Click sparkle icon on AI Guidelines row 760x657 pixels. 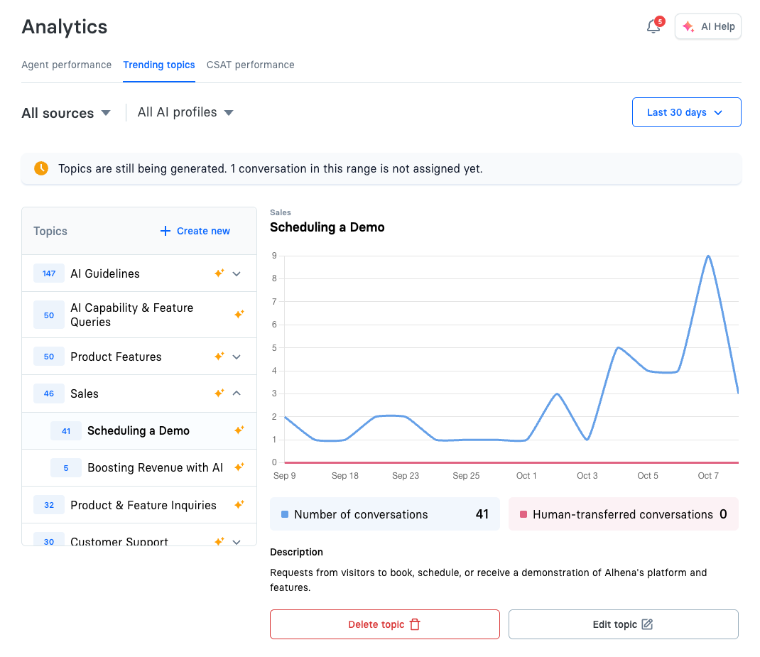point(219,273)
